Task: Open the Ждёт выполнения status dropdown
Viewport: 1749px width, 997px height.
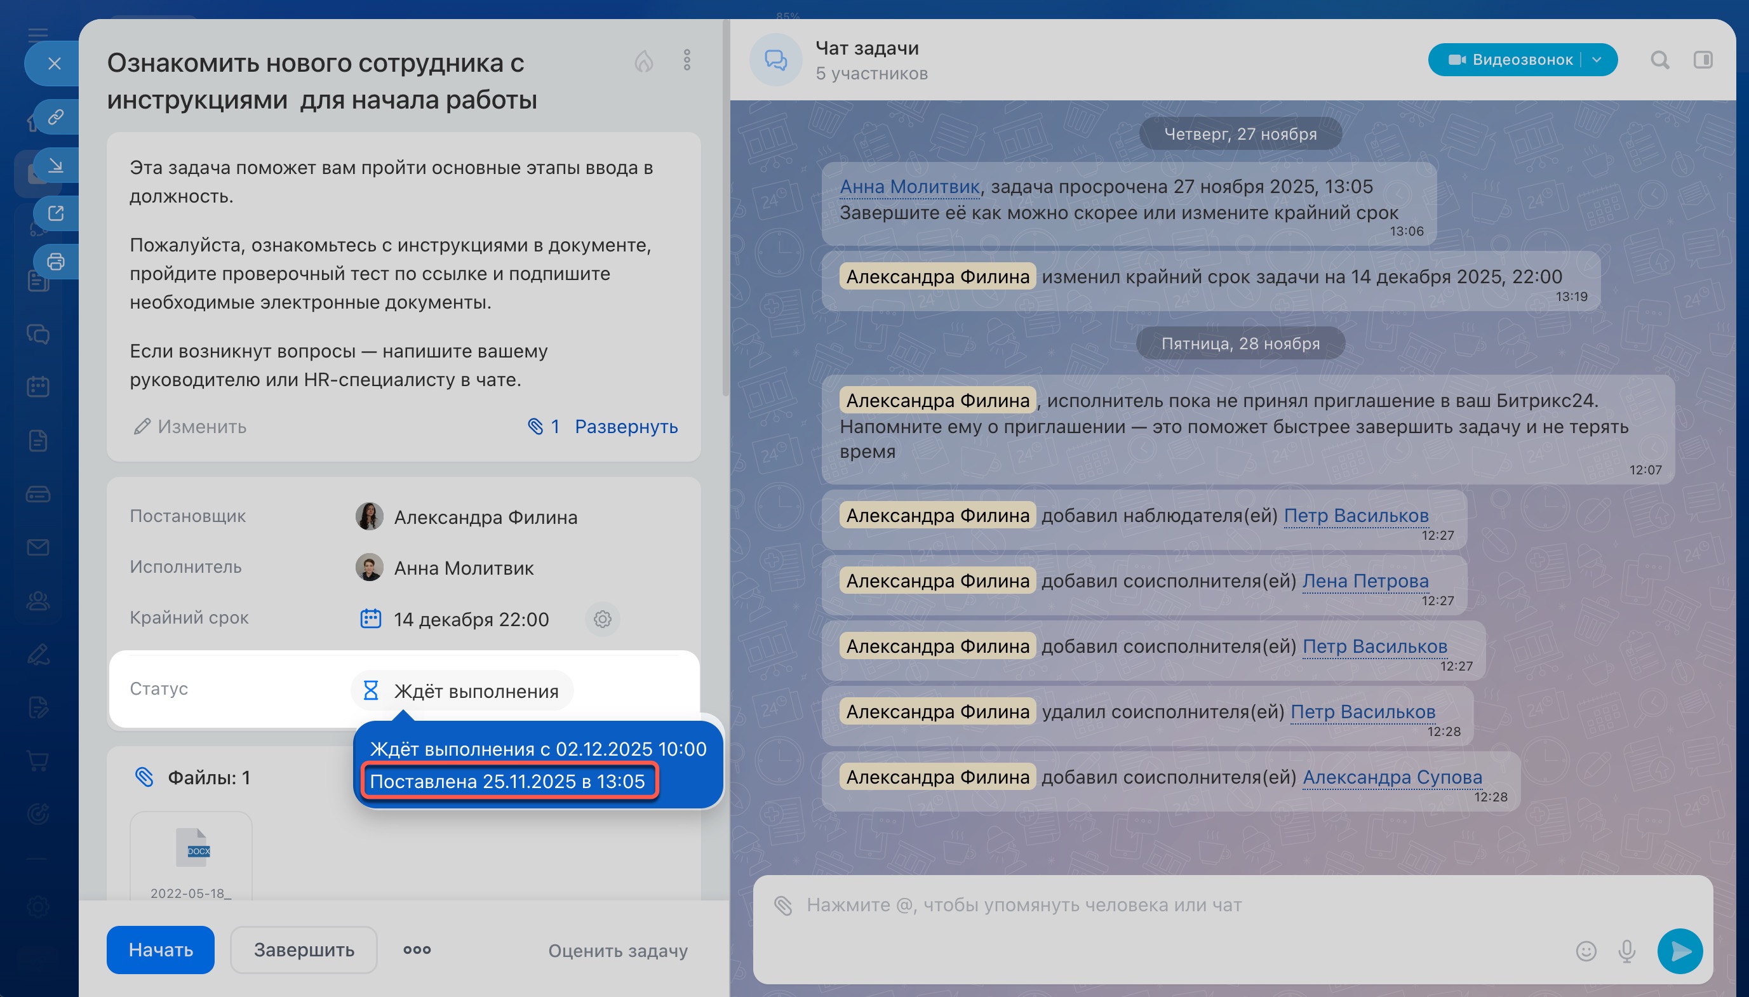Action: (x=462, y=691)
